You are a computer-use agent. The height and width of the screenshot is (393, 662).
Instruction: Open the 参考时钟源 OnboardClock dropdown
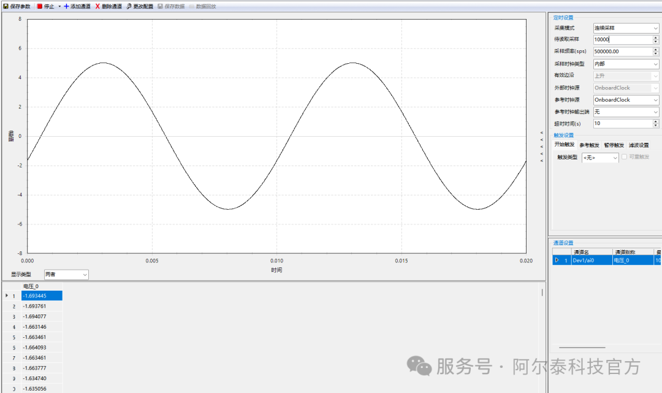pyautogui.click(x=655, y=100)
